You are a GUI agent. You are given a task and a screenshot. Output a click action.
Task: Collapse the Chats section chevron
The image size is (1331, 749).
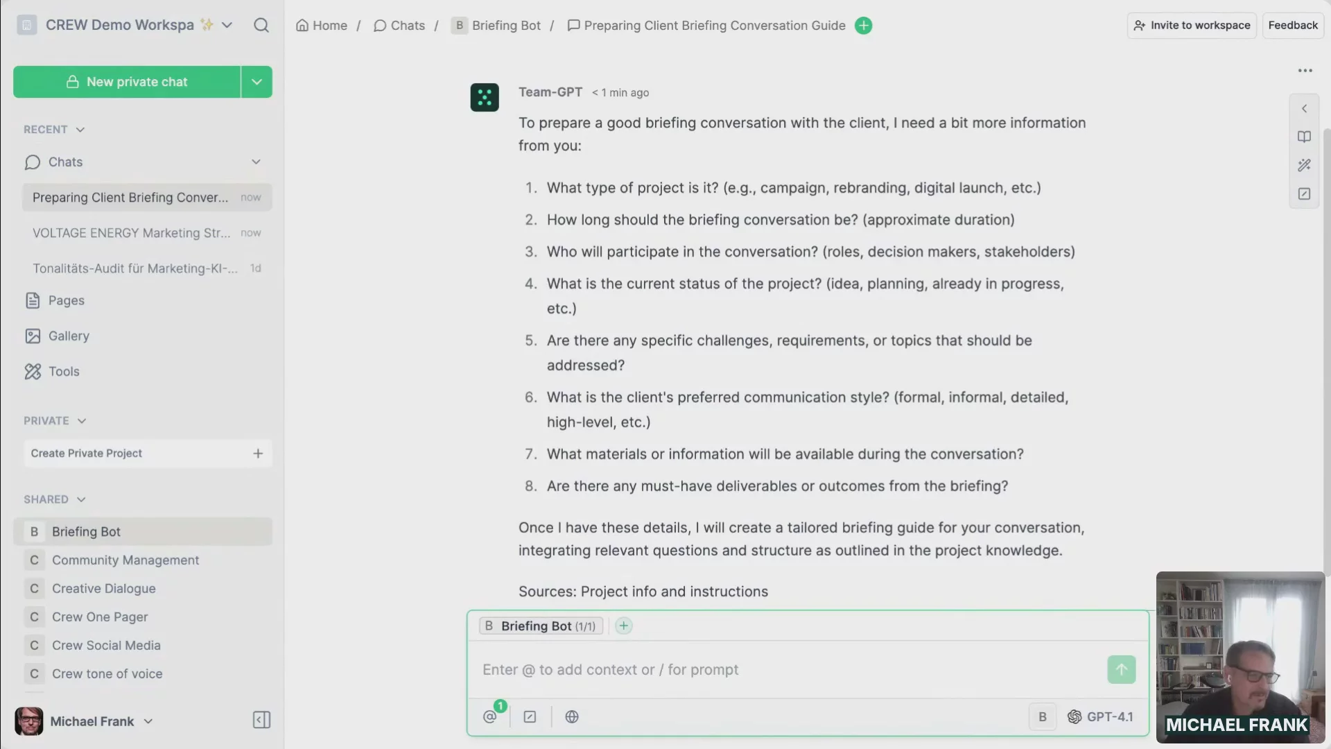[x=256, y=162]
